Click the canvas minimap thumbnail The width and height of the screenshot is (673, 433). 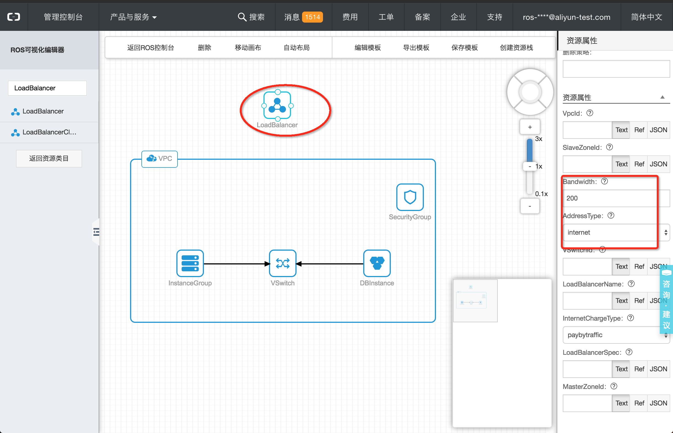pyautogui.click(x=475, y=300)
